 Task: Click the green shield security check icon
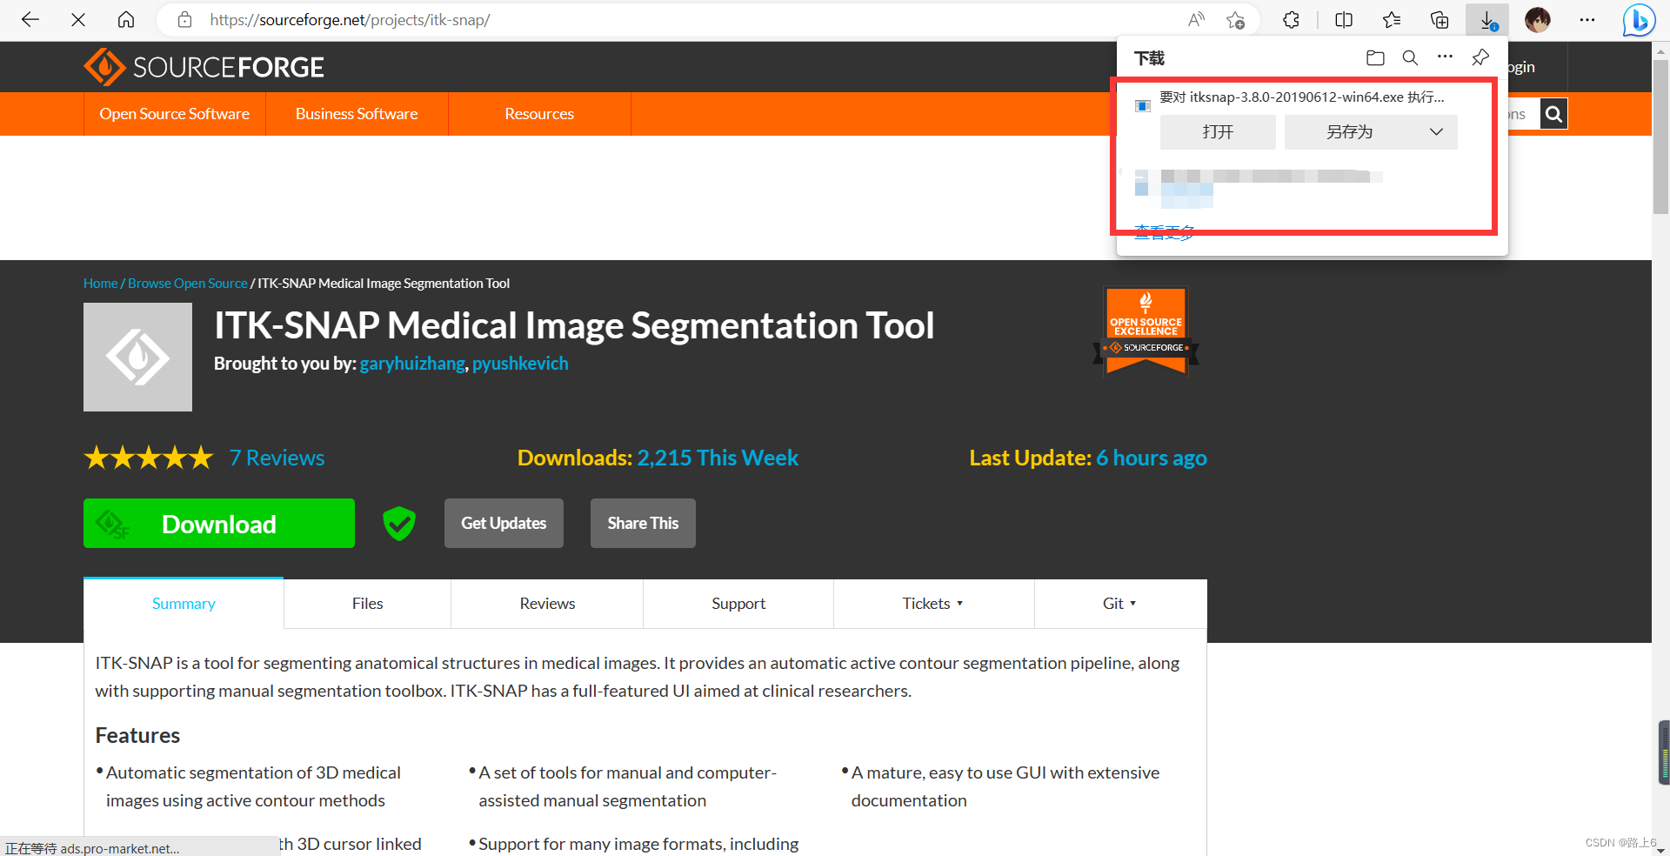click(x=399, y=524)
